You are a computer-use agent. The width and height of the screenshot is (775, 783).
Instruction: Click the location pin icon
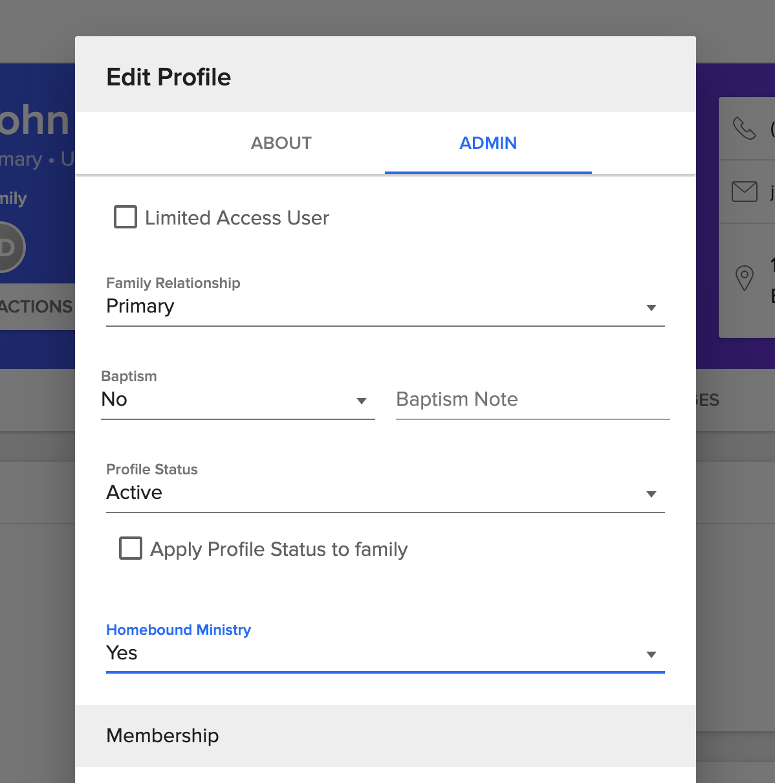point(745,278)
